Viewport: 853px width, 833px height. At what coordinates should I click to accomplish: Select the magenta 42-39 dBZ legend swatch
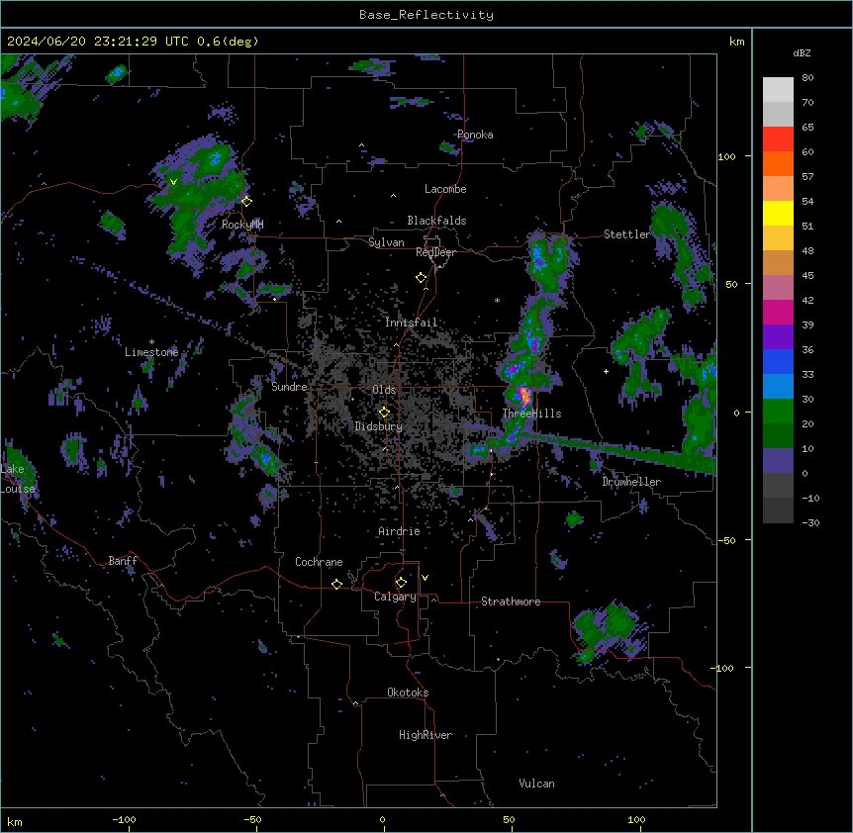[x=778, y=312]
